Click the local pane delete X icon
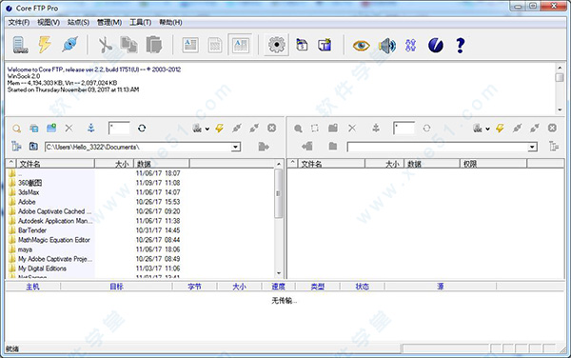 (69, 129)
